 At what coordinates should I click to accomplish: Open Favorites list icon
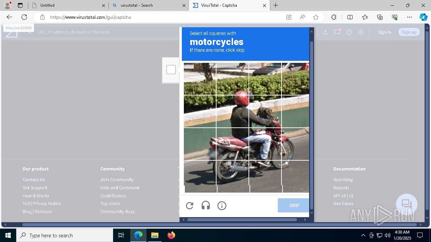[365, 17]
